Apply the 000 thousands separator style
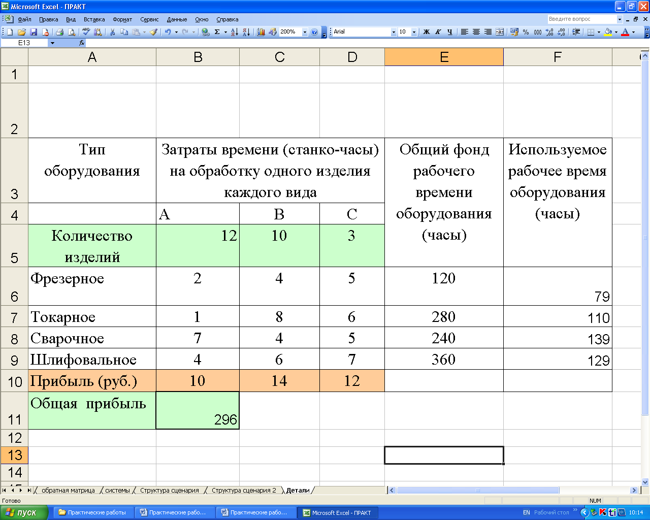650x520 pixels. 538,32
